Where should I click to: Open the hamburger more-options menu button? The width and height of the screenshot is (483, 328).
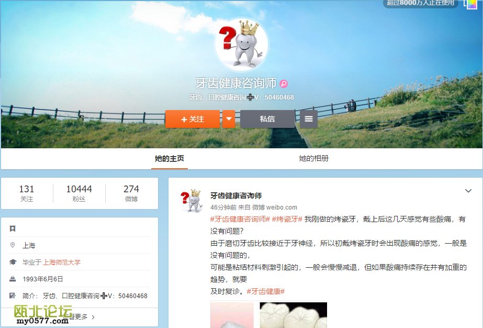[309, 119]
